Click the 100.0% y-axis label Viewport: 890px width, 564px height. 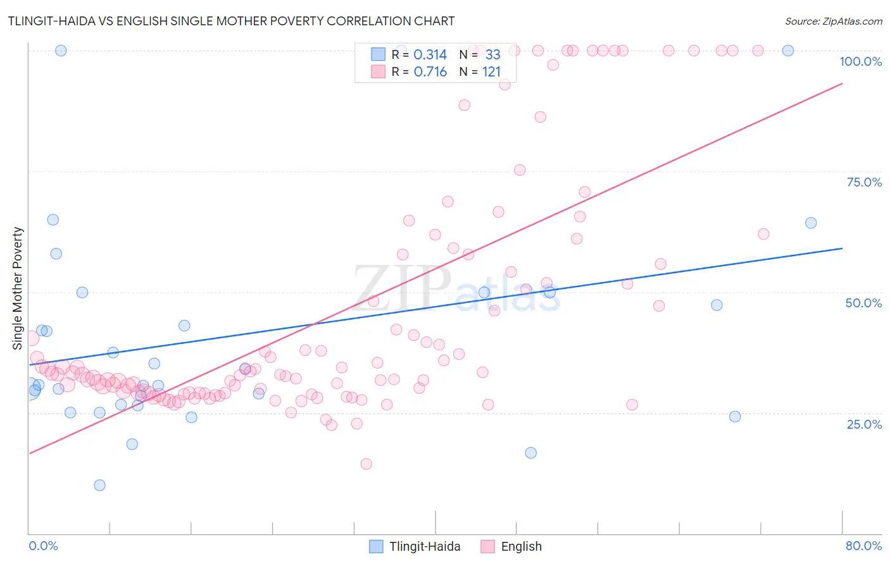(x=861, y=61)
